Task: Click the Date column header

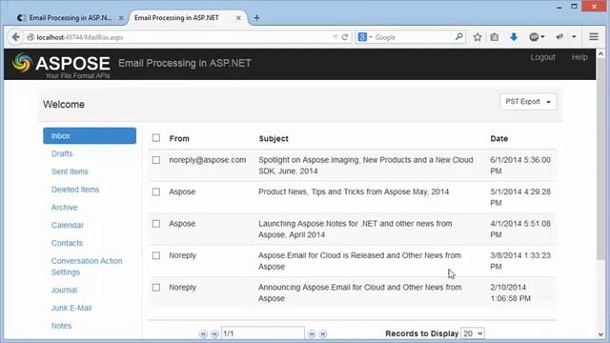Action: tap(499, 138)
